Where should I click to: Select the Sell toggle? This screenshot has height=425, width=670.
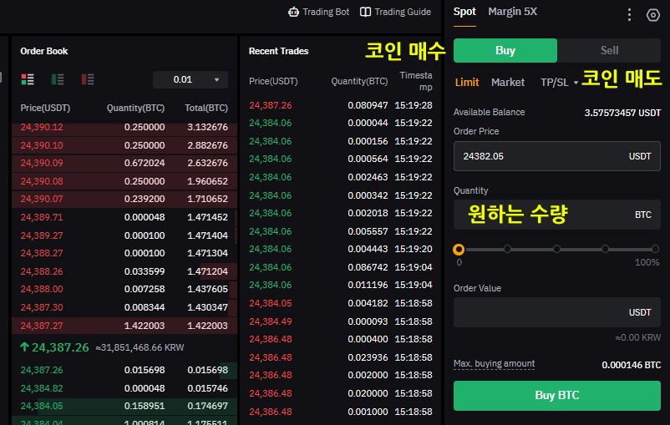pos(609,50)
